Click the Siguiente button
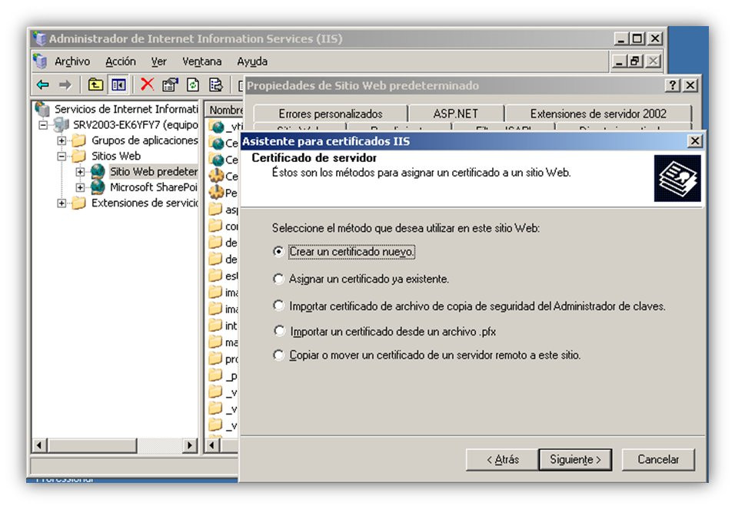 click(575, 459)
